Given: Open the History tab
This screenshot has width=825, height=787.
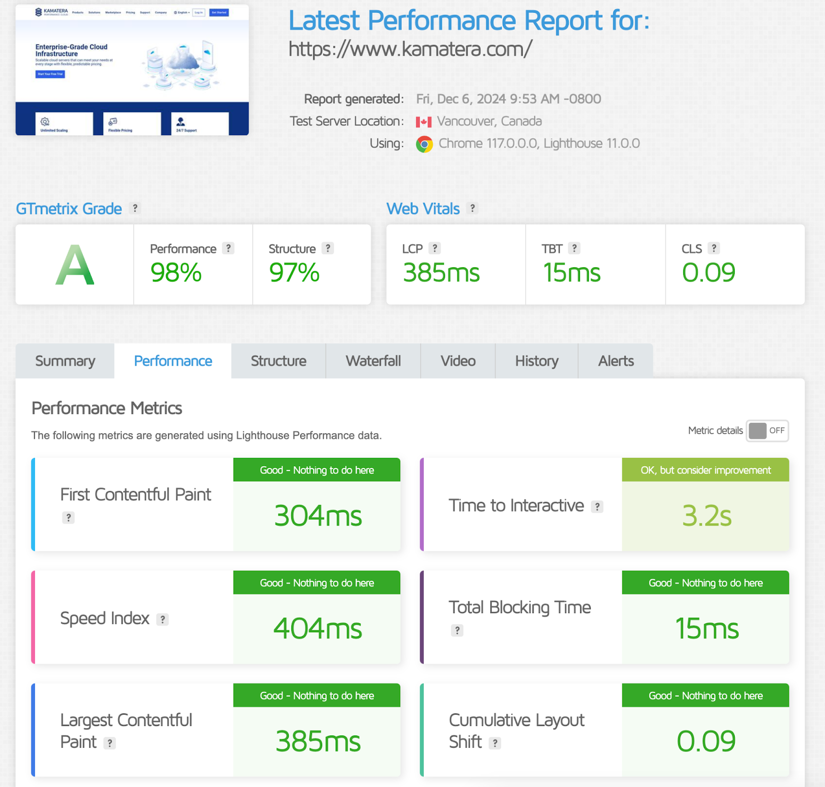Looking at the screenshot, I should tap(537, 361).
